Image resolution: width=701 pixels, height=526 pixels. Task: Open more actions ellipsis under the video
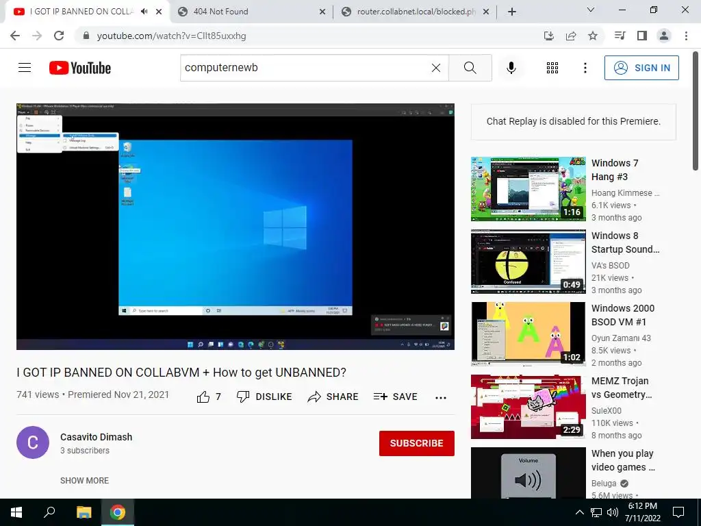click(x=441, y=397)
